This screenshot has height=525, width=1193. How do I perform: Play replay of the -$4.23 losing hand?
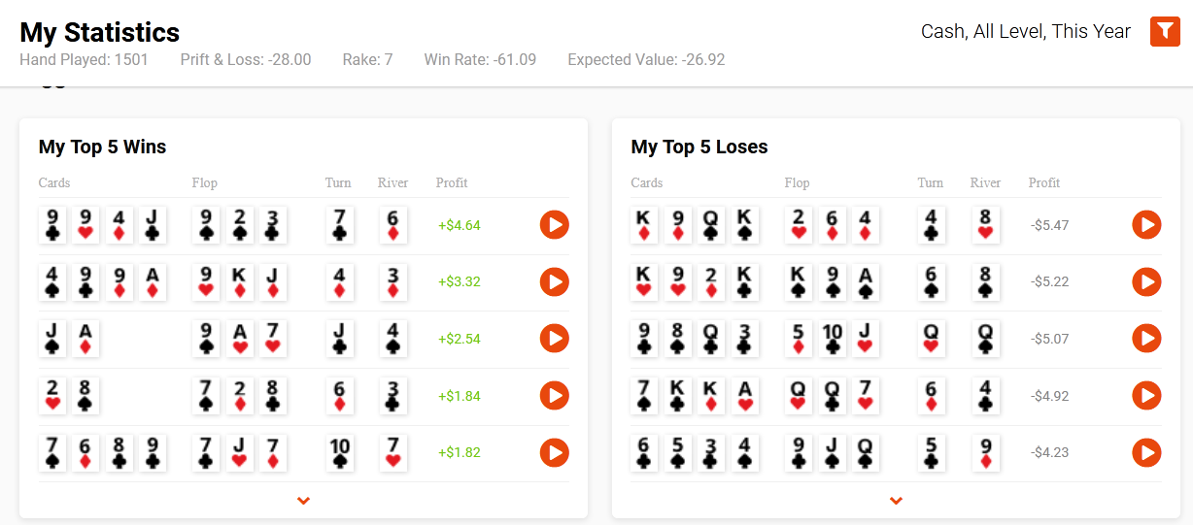pyautogui.click(x=1146, y=452)
